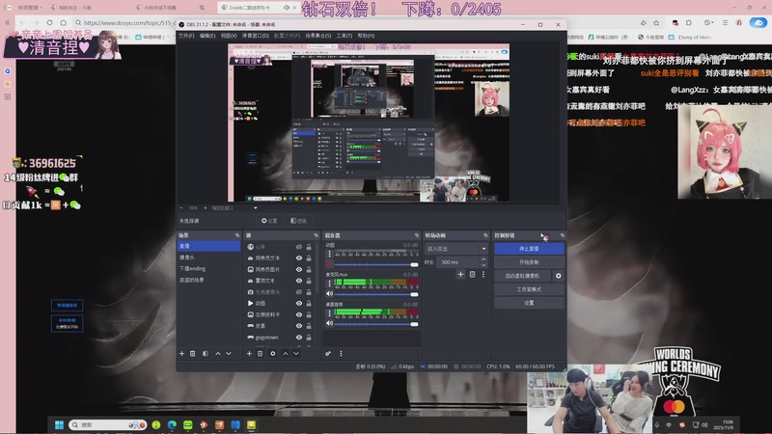
Task: Toggle lock on gogotown source
Action: pyautogui.click(x=309, y=337)
